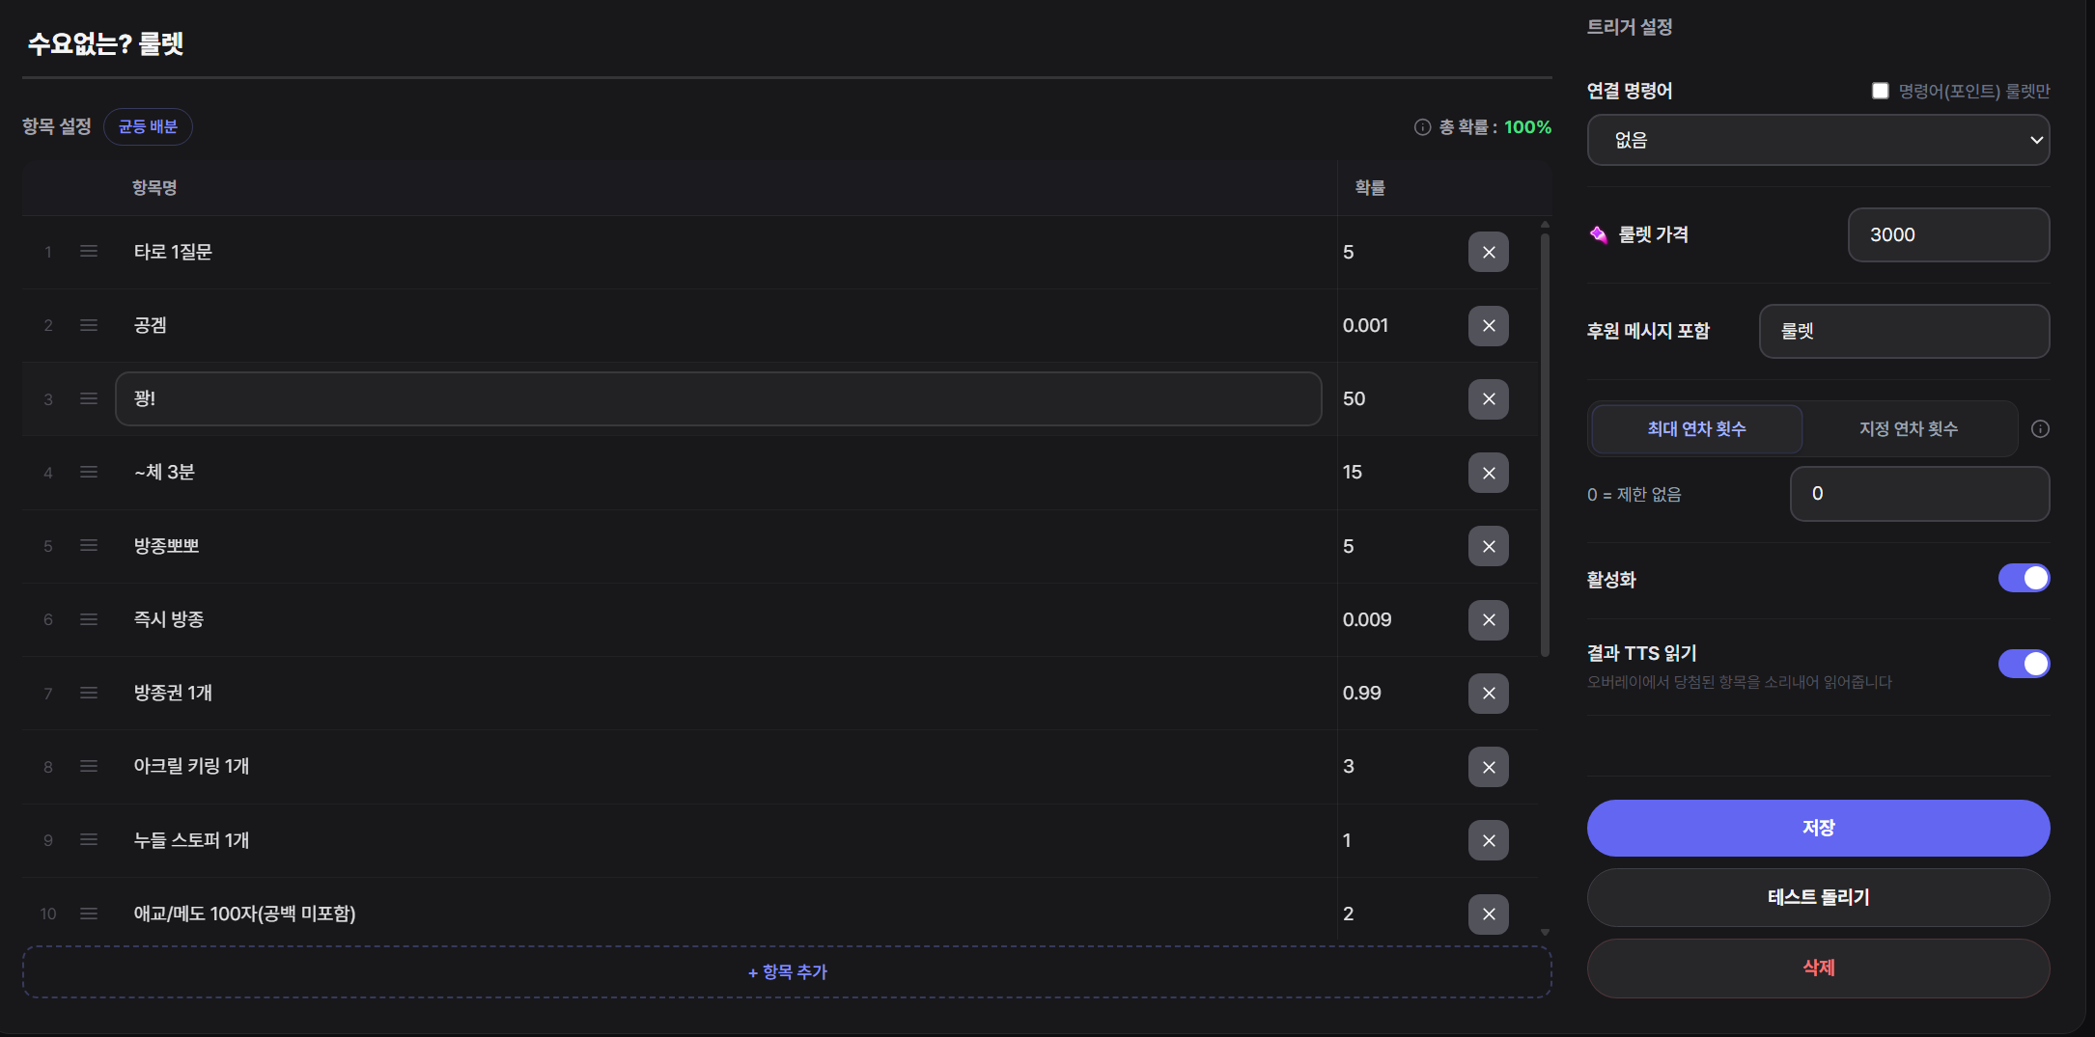Image resolution: width=2095 pixels, height=1037 pixels.
Task: Remove the 타로 1질문 item
Action: [x=1488, y=252]
